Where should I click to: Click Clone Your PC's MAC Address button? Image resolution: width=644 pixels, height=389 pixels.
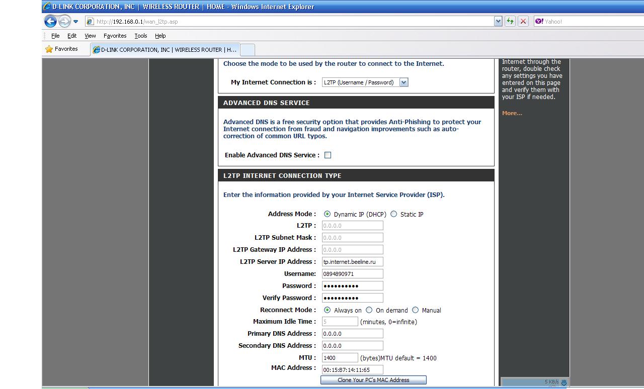tap(373, 380)
